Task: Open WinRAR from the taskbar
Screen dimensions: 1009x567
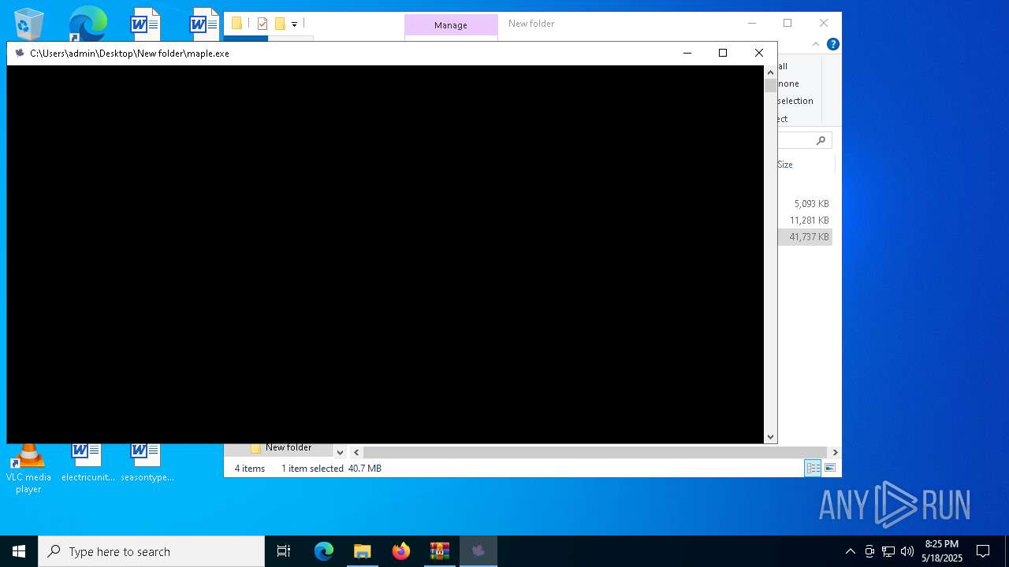Action: 440,551
